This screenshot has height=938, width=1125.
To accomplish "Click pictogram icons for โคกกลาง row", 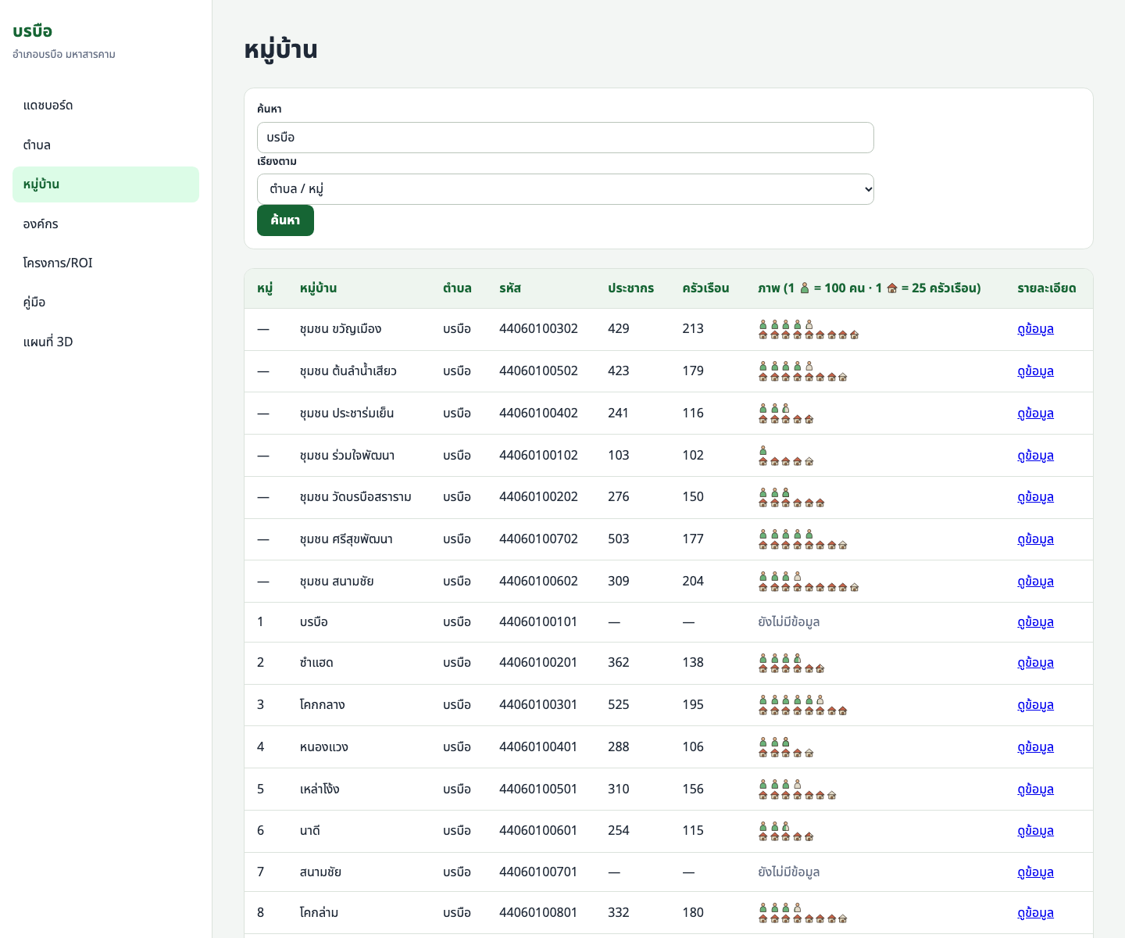I will pos(803,705).
